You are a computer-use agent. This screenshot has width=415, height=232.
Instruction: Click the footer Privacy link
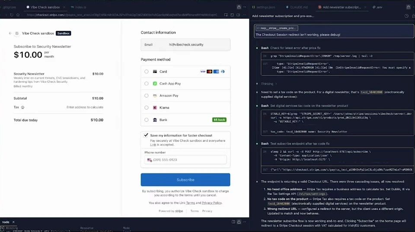[207, 211]
